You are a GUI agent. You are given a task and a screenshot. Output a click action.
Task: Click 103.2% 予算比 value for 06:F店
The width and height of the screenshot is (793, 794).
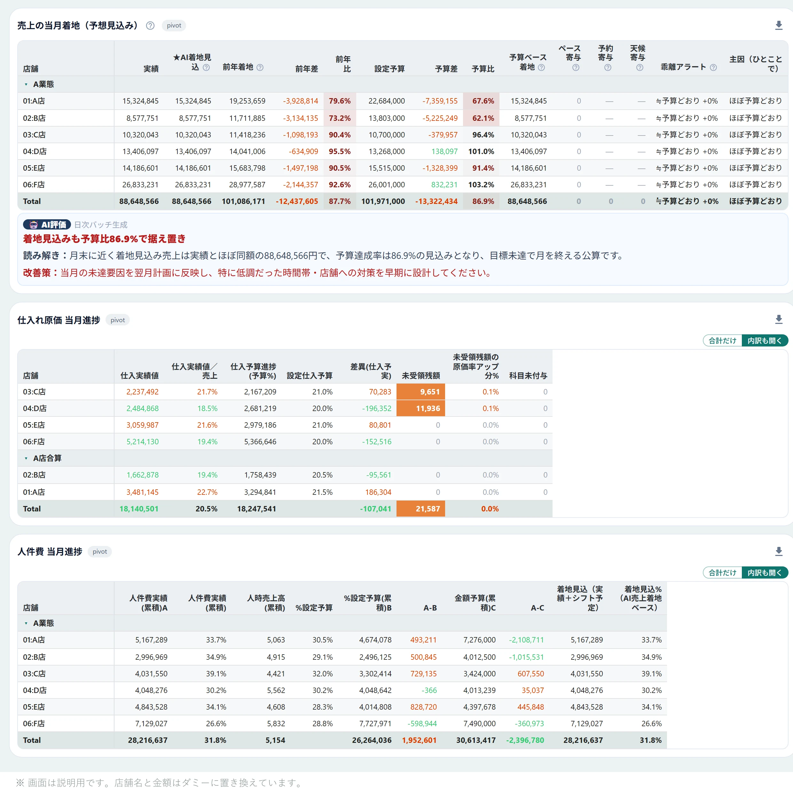(x=481, y=184)
